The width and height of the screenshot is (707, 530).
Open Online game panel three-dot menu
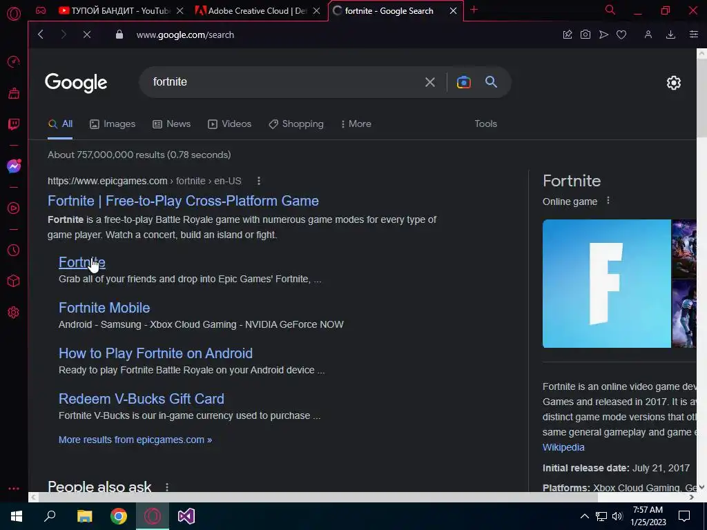pyautogui.click(x=608, y=201)
